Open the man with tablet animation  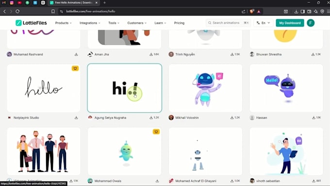286,151
